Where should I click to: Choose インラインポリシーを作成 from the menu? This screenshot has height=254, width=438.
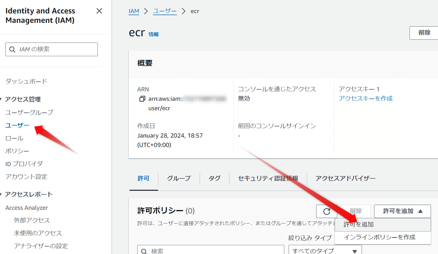coord(383,237)
